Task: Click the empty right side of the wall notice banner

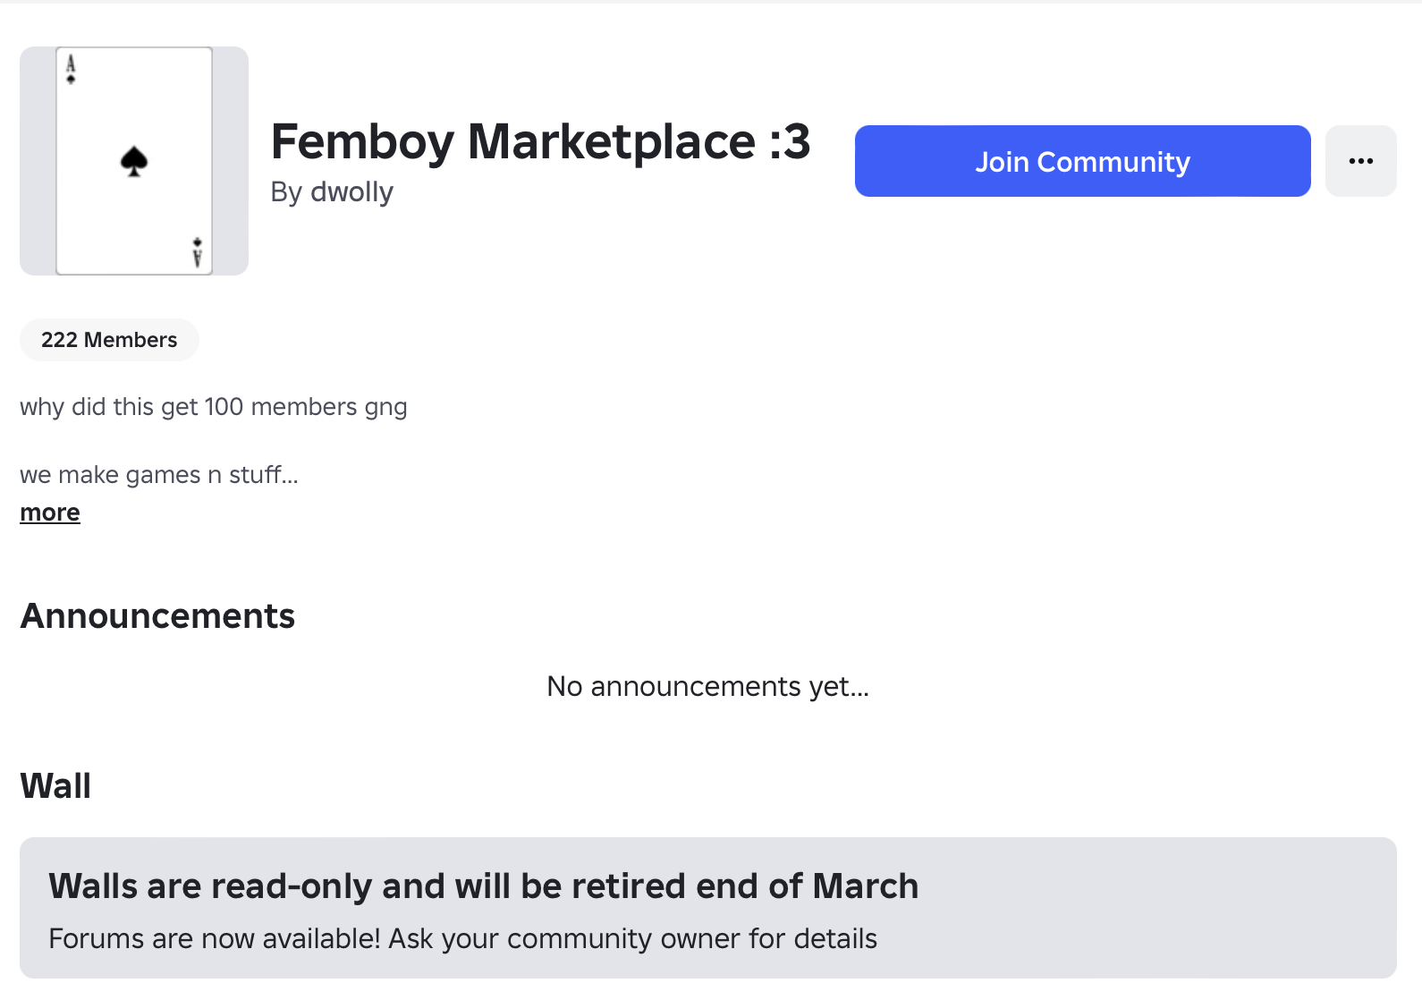Action: pos(1163,908)
